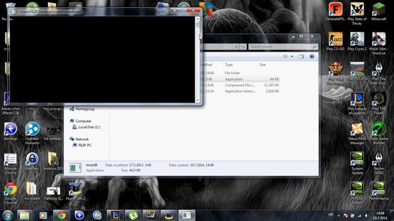Select the Compressed File row 11.245 KB
Image resolution: width=394 pixels, height=221 pixels.
[x=240, y=85]
